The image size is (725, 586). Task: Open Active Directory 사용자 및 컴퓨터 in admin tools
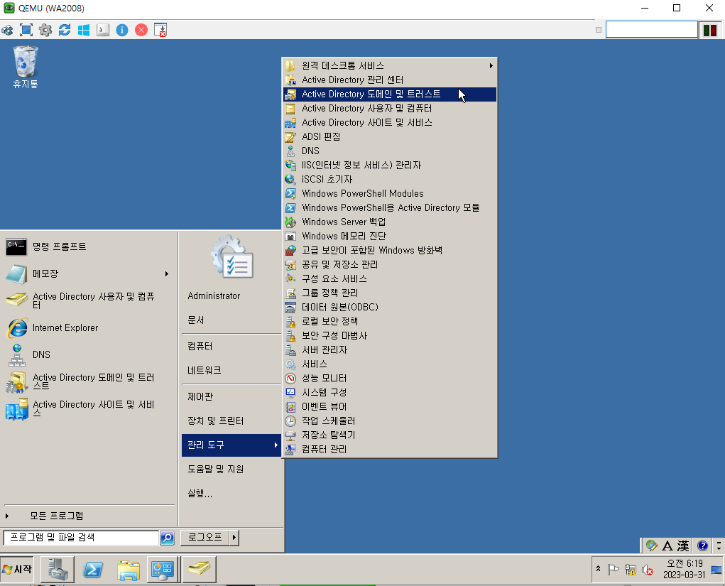(x=390, y=108)
